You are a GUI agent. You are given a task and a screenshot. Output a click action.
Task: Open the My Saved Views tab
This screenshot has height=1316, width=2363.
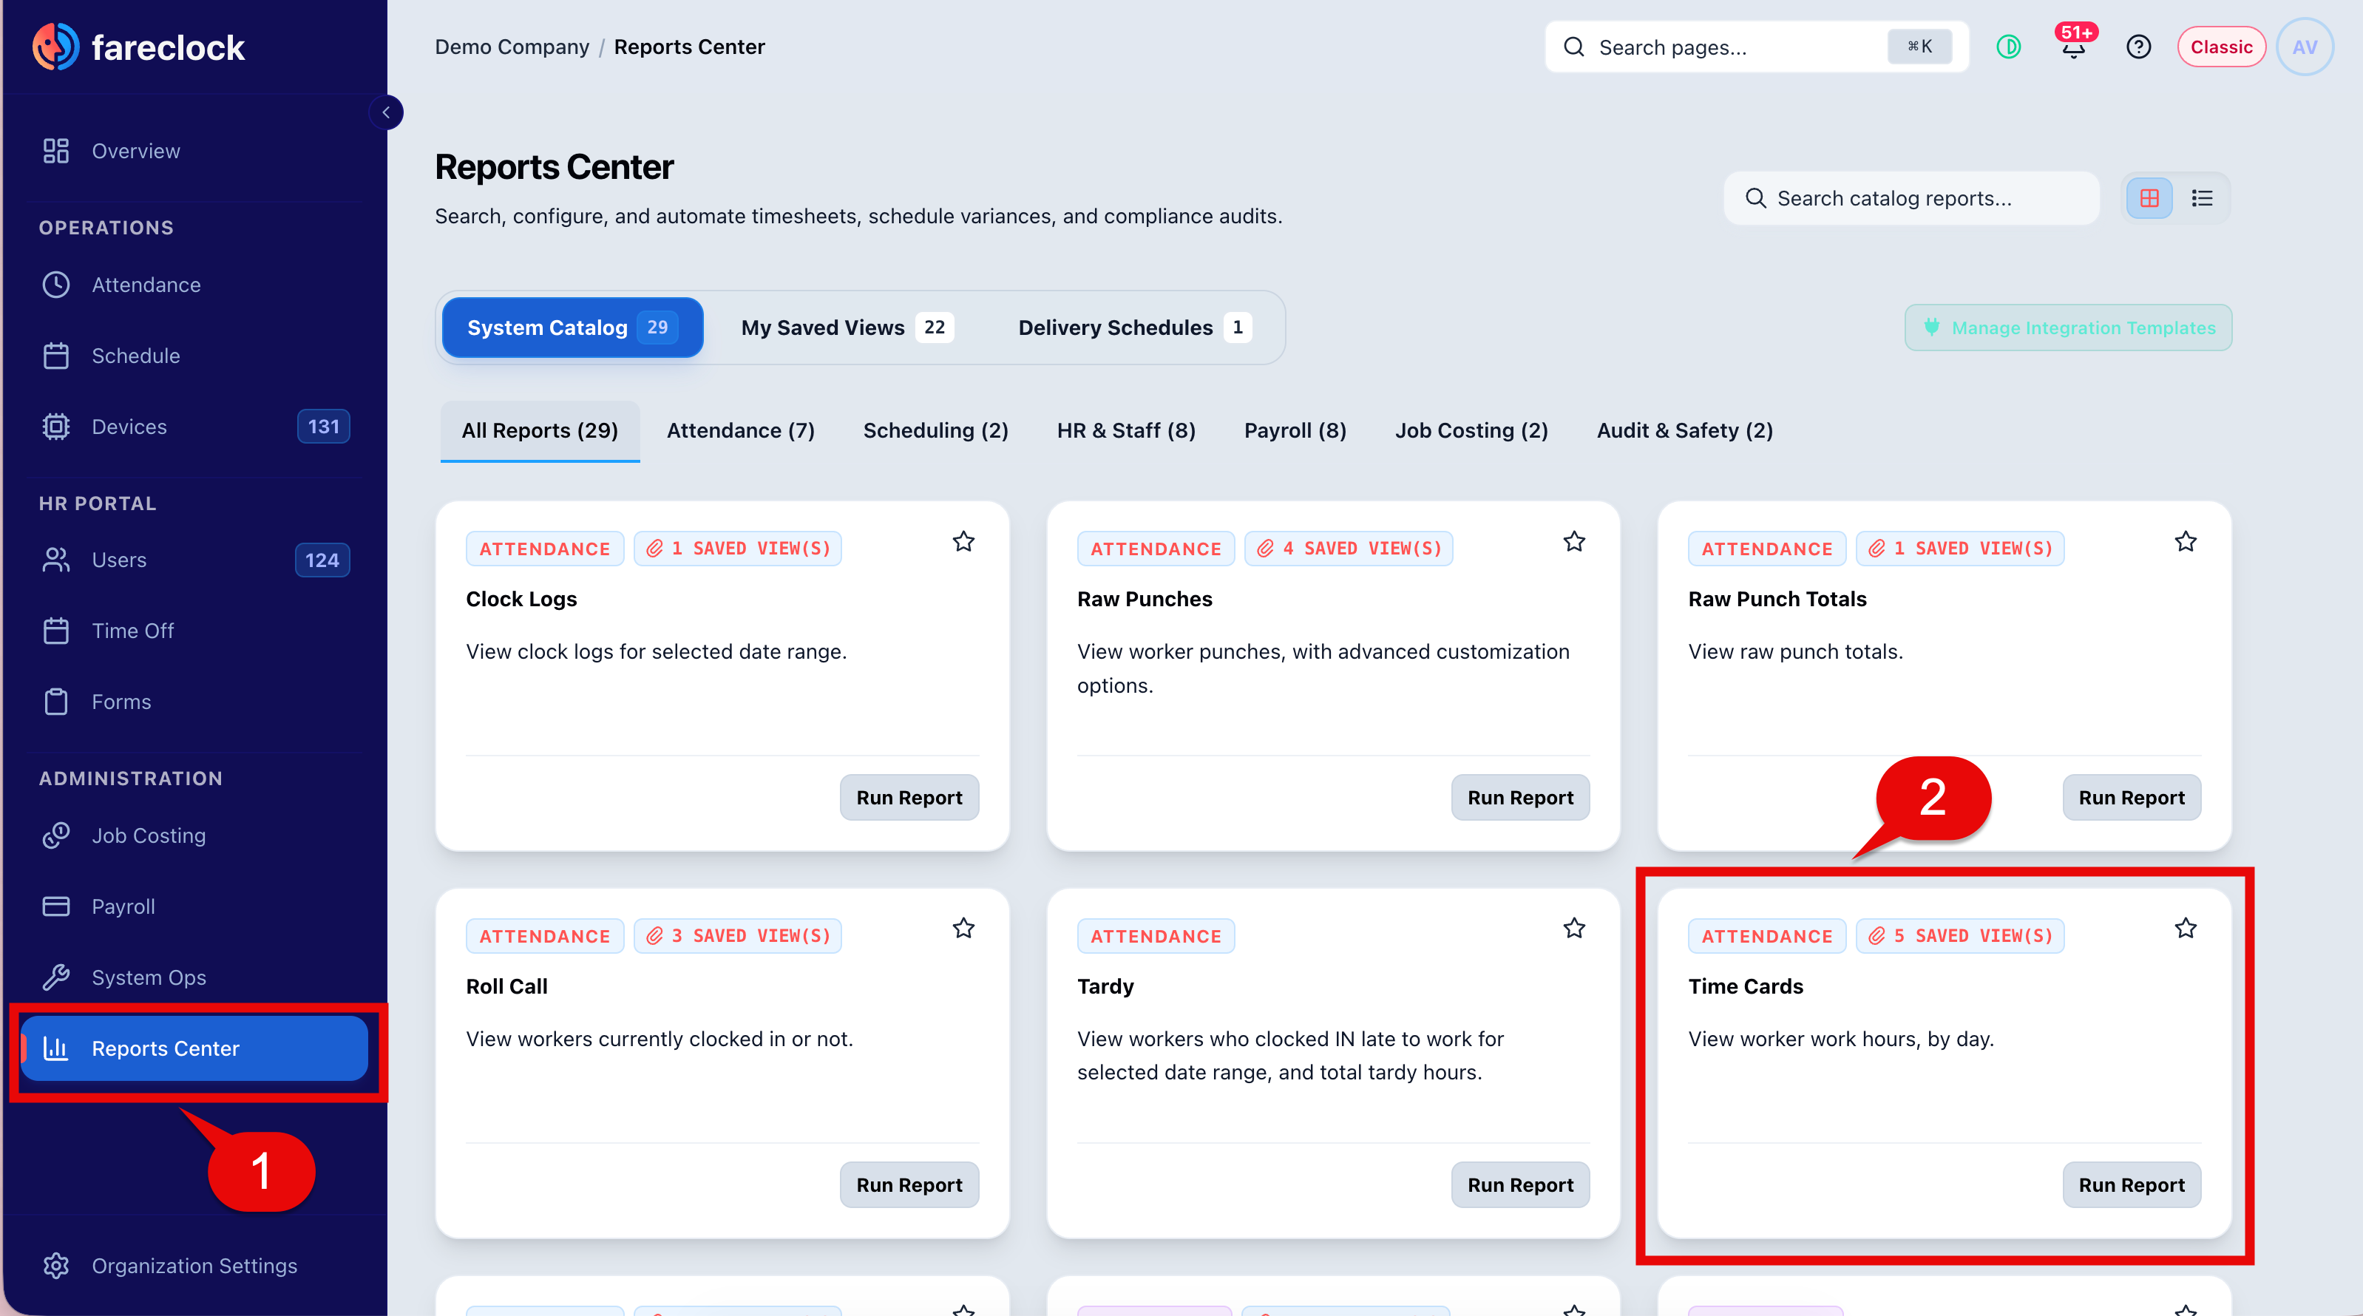point(847,328)
